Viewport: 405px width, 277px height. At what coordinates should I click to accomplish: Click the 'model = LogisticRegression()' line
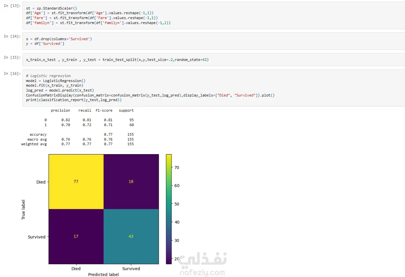pyautogui.click(x=56, y=81)
